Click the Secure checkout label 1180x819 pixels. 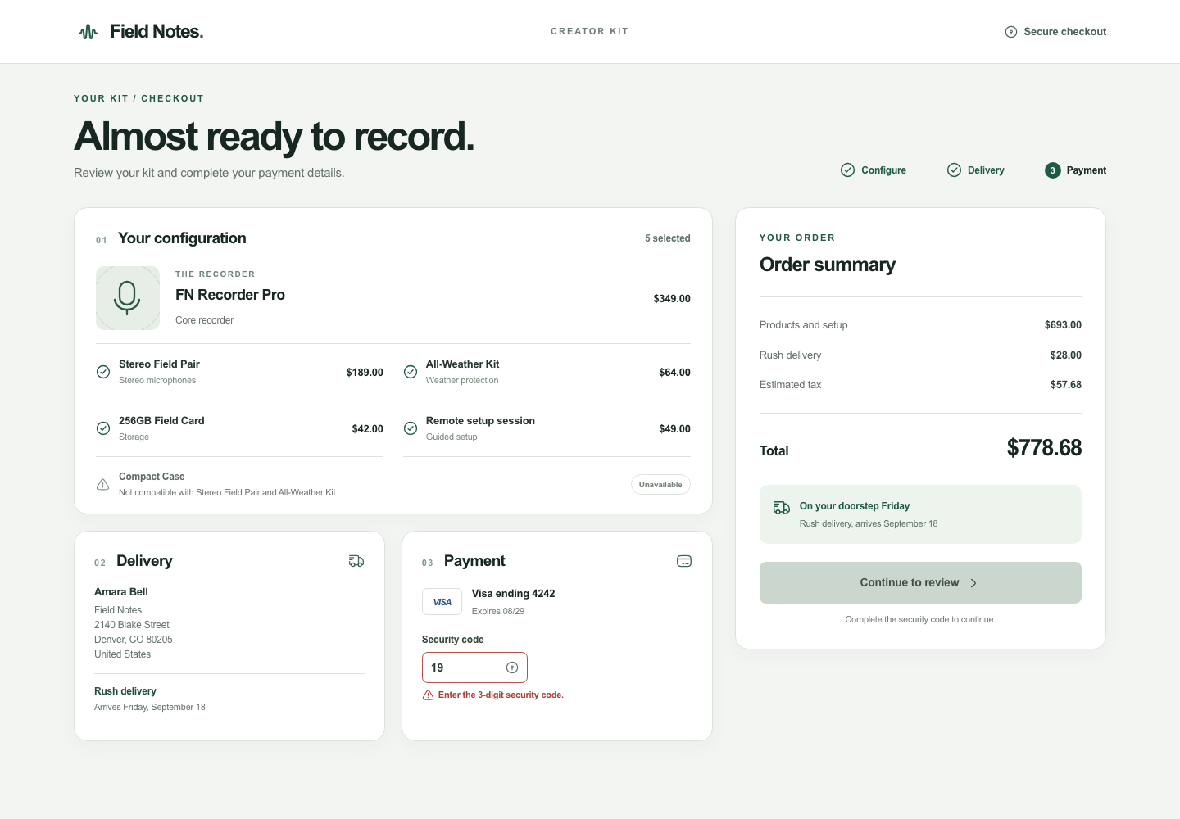[1065, 32]
